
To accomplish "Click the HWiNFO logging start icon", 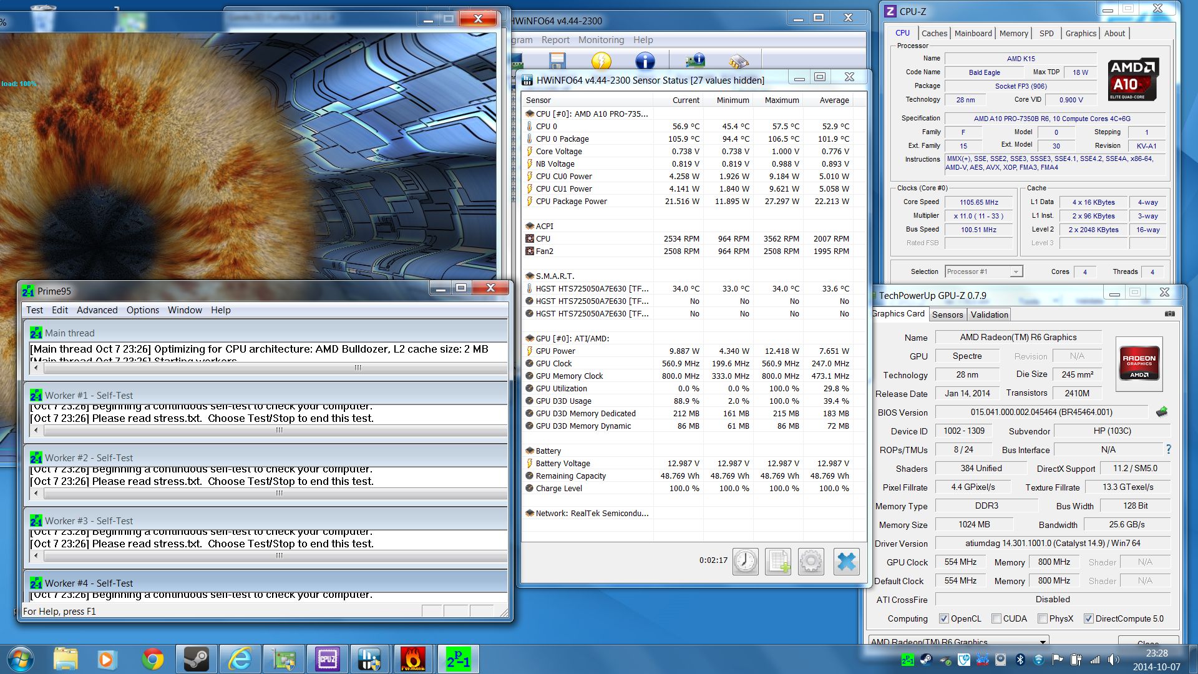I will [778, 562].
